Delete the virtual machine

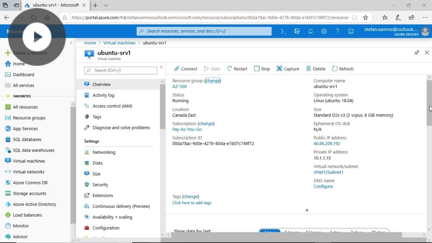[x=316, y=69]
